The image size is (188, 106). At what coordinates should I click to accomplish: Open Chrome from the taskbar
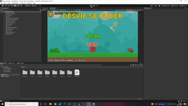(x=55, y=104)
